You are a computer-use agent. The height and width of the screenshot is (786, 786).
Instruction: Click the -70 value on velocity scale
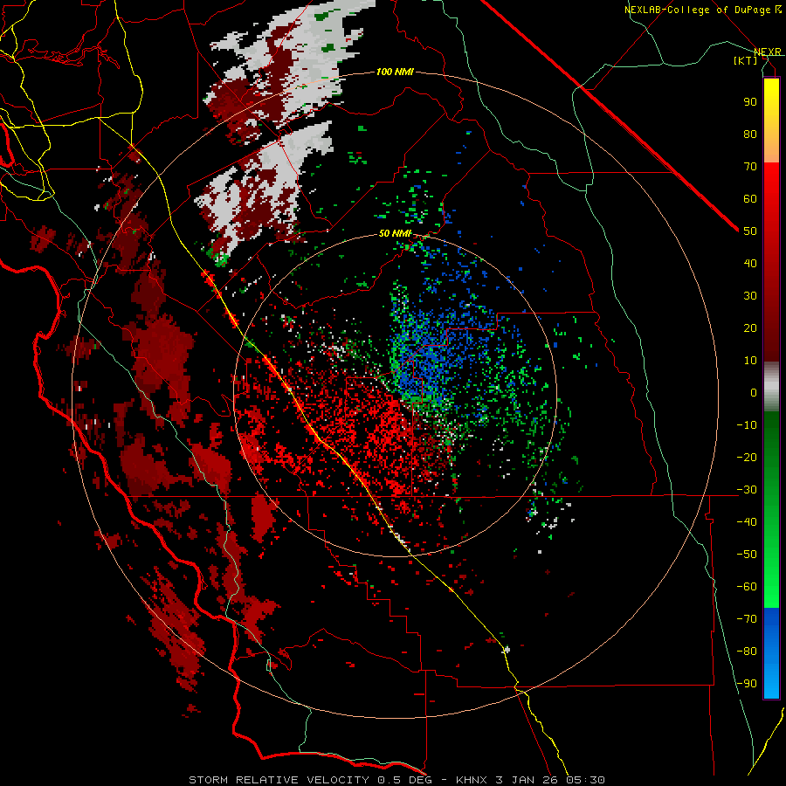[747, 619]
